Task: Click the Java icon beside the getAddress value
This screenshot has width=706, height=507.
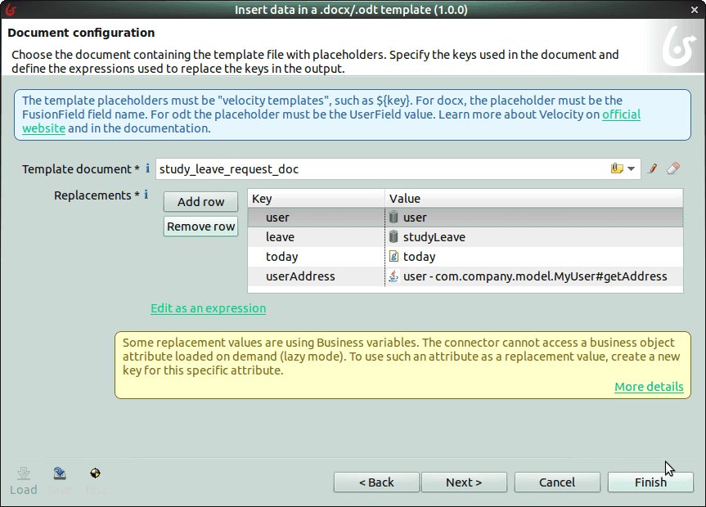Action: [393, 276]
